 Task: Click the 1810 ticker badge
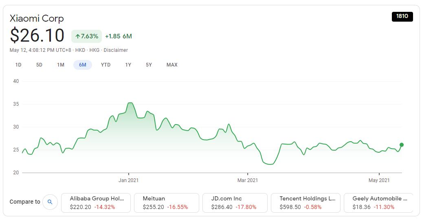402,16
